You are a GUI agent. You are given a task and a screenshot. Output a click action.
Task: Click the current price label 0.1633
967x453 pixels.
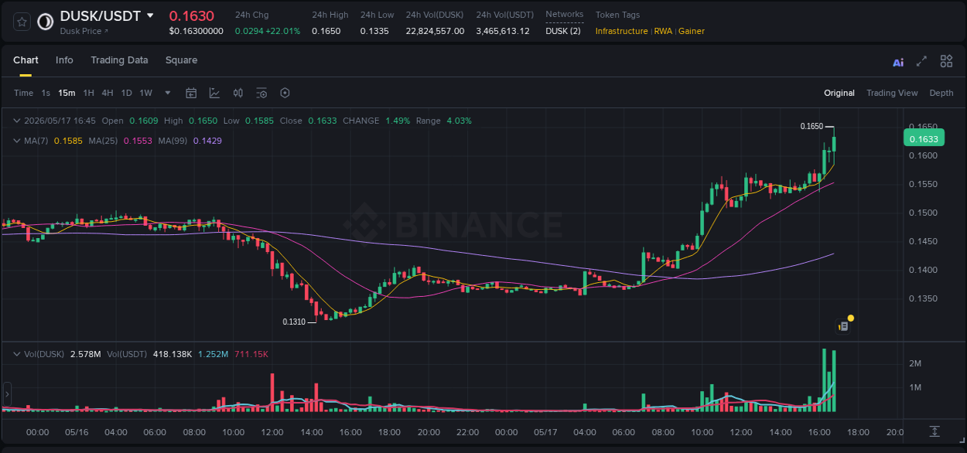pyautogui.click(x=924, y=139)
